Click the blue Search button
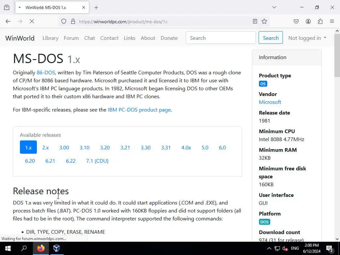Screen dimensions: 340x255 pos(271,38)
